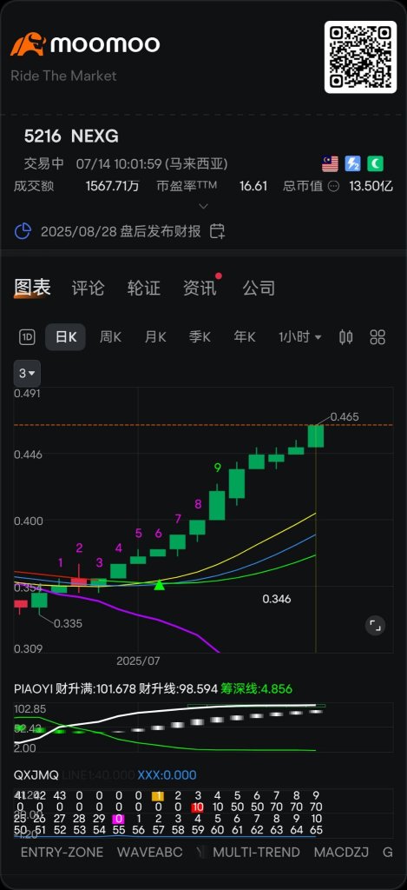Select the 1D intraday chart icon

click(27, 337)
